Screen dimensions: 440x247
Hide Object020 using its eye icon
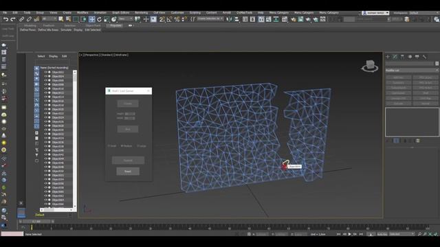pos(46,110)
